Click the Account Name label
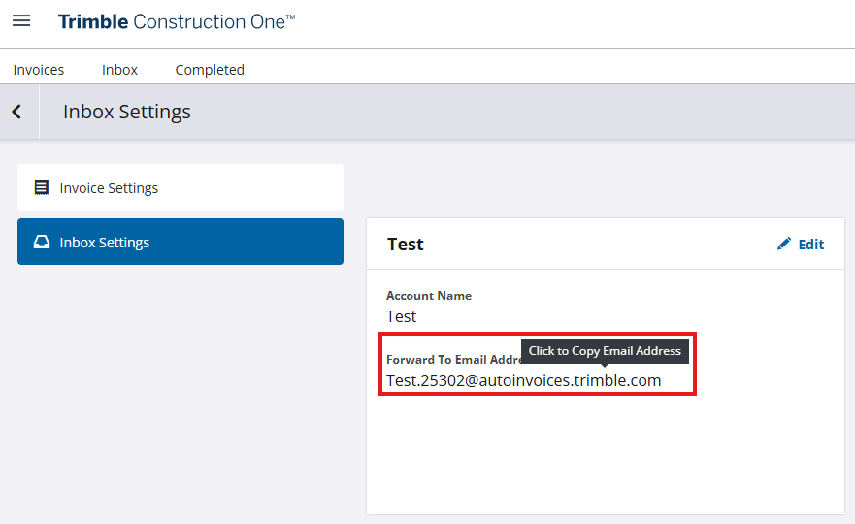855x524 pixels. 429,296
